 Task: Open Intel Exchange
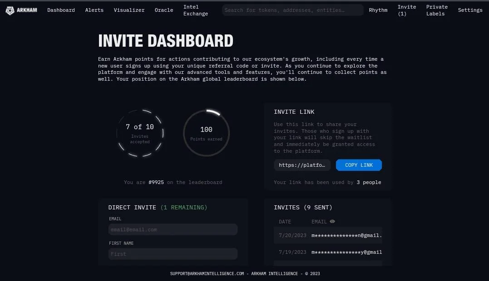[x=196, y=10]
